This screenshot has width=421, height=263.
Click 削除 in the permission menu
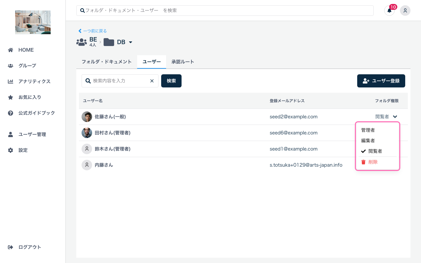pyautogui.click(x=373, y=162)
